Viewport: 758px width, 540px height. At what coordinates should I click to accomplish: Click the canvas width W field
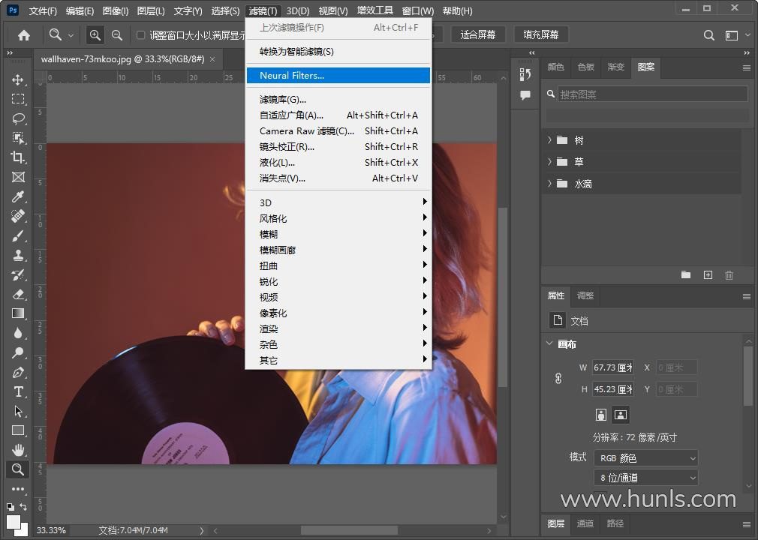pyautogui.click(x=613, y=367)
